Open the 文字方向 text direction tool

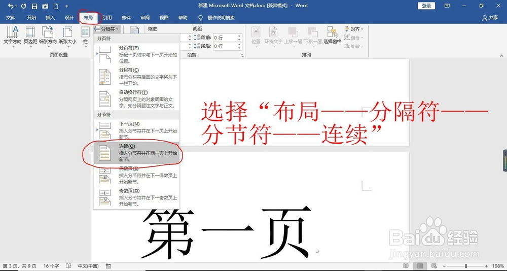click(12, 37)
